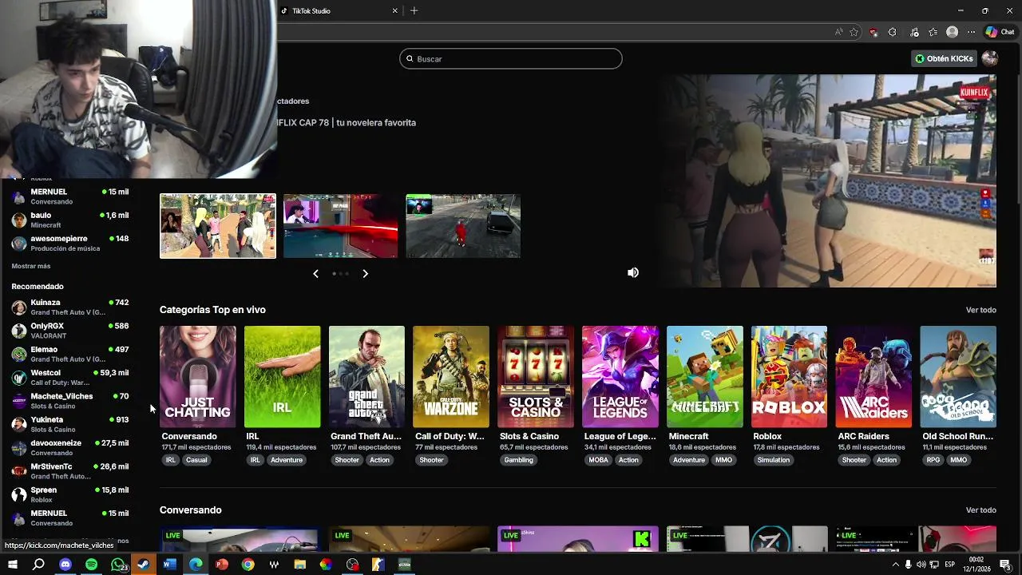Add page to favorites with star icon
This screenshot has width=1022, height=575.
[x=854, y=32]
